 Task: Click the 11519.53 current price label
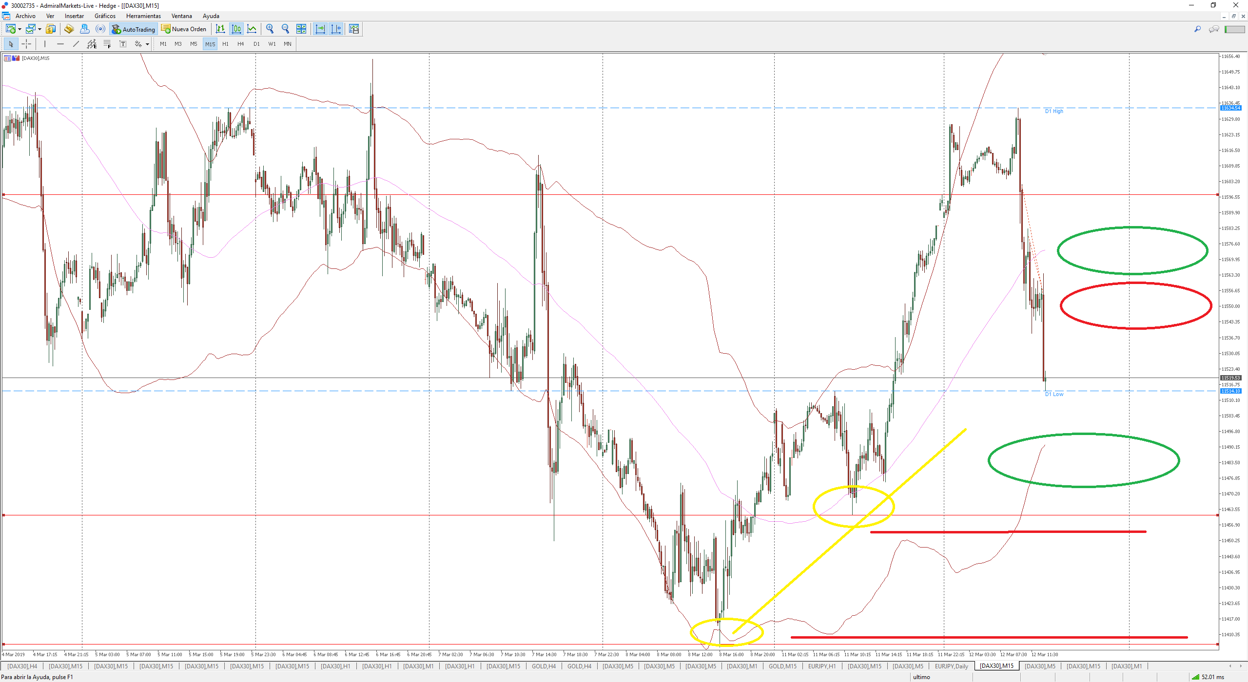coord(1230,378)
